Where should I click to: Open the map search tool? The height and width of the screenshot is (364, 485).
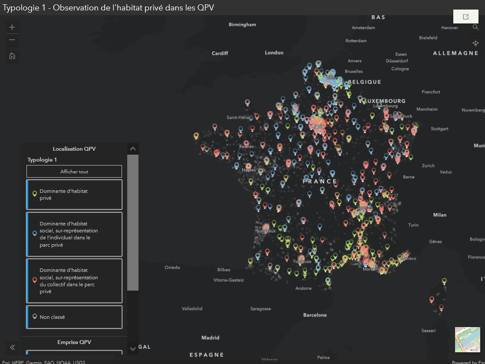click(475, 27)
